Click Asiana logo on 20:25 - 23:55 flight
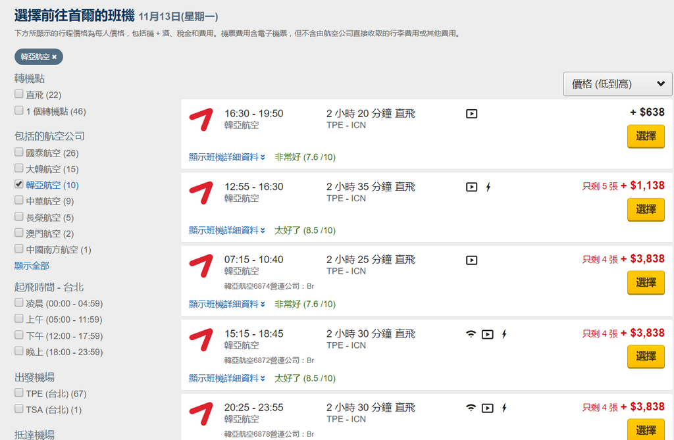 [x=201, y=414]
